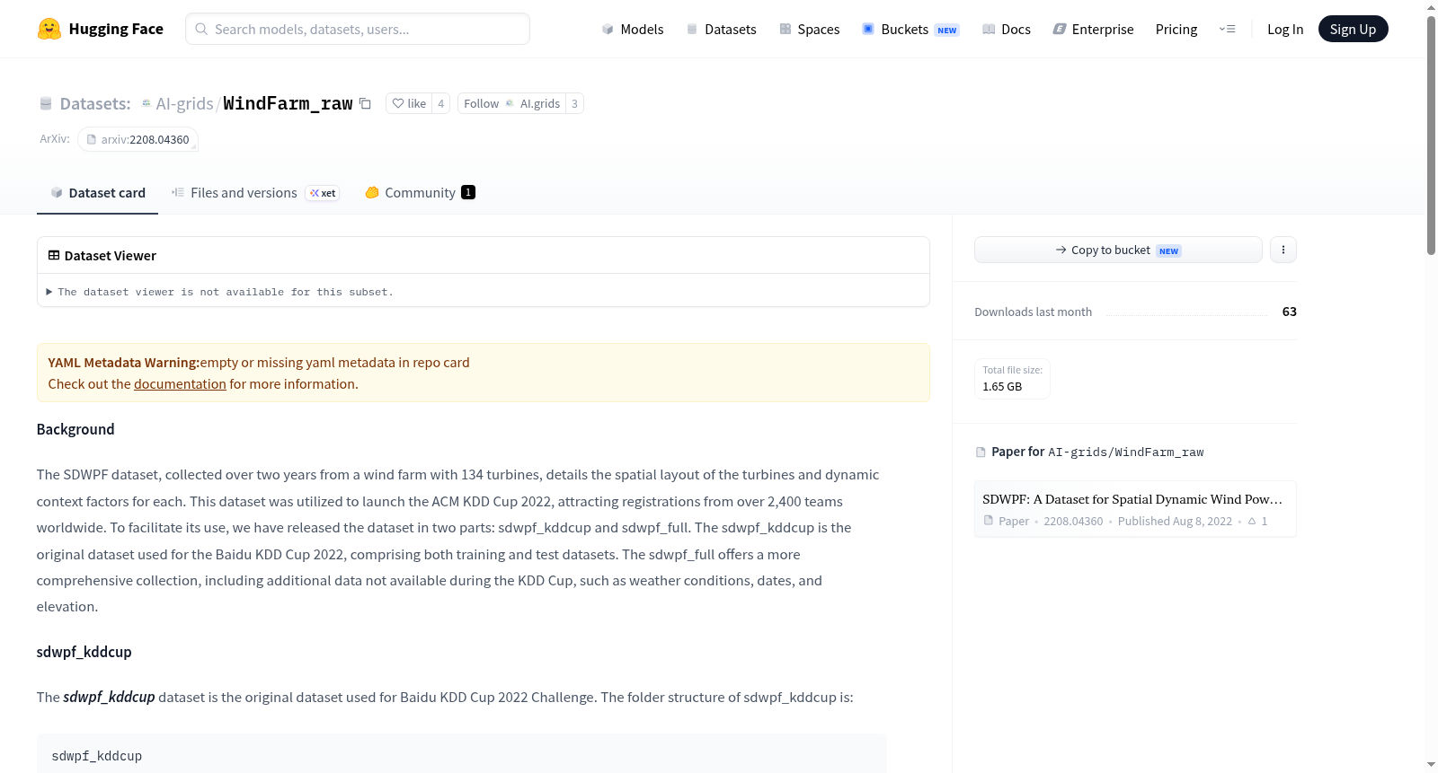
Task: Click the Paper for AI-grids/WindFarm_raw heading
Action: [x=1097, y=452]
